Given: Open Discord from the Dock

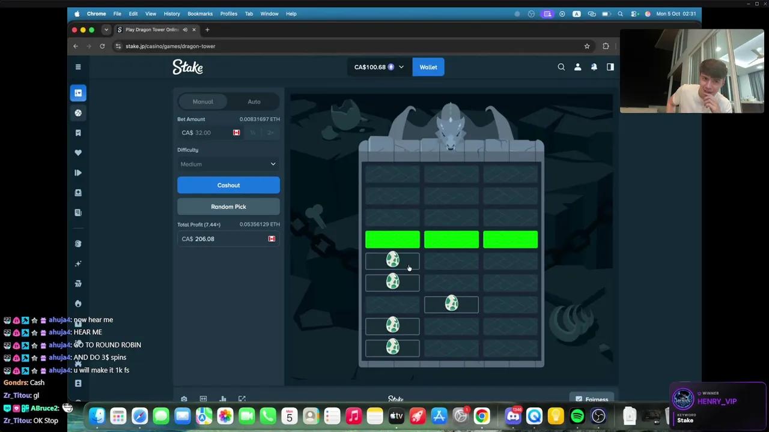Looking at the screenshot, I should (513, 416).
